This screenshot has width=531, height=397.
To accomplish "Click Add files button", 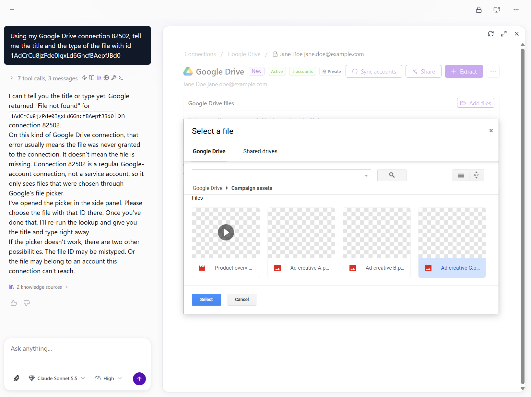I will [476, 103].
